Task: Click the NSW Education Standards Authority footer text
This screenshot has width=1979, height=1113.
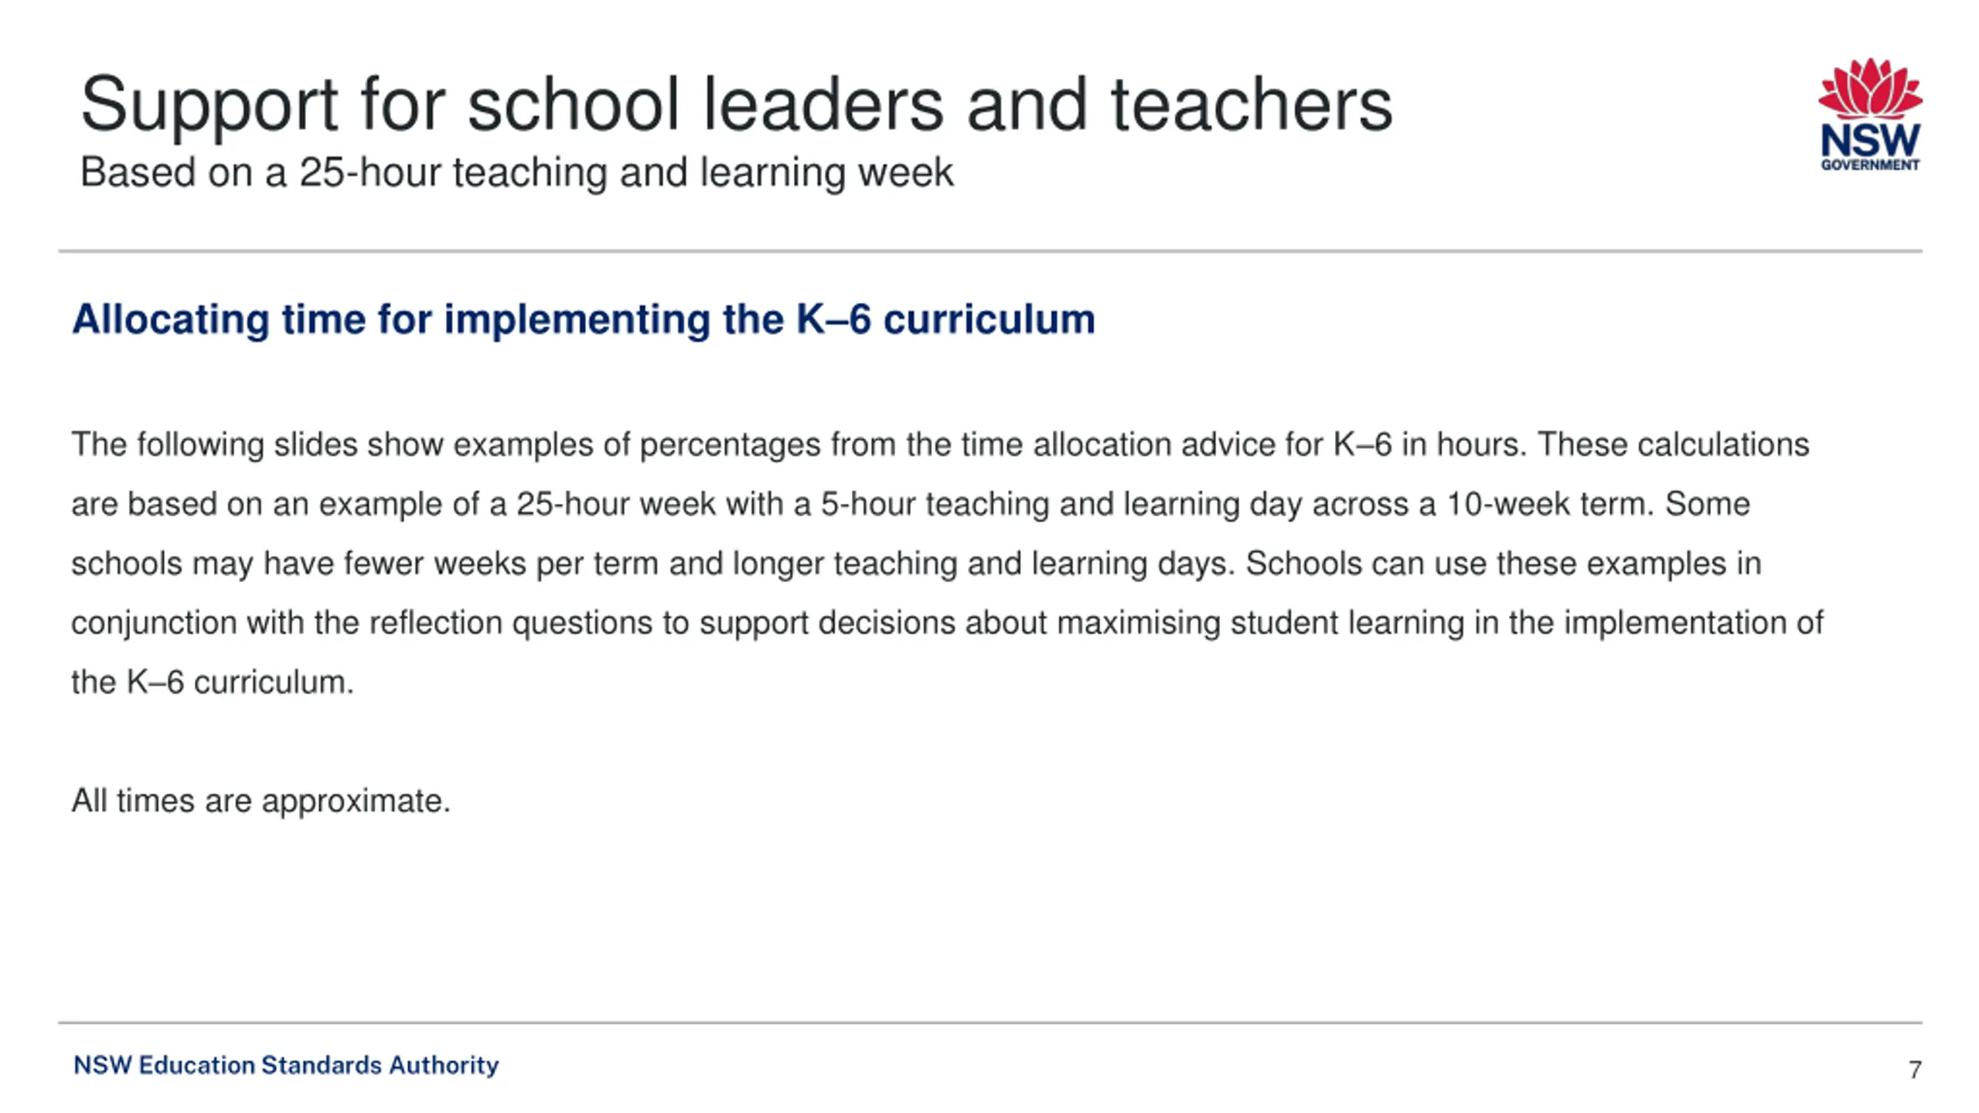Action: click(x=286, y=1065)
